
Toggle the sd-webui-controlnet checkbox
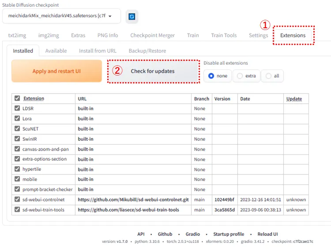coord(17,199)
